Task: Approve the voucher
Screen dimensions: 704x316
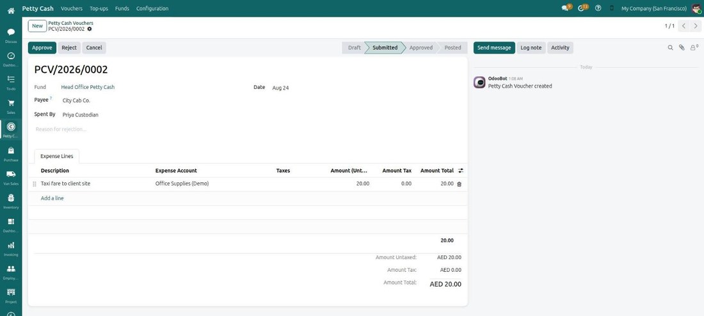Action: 42,47
